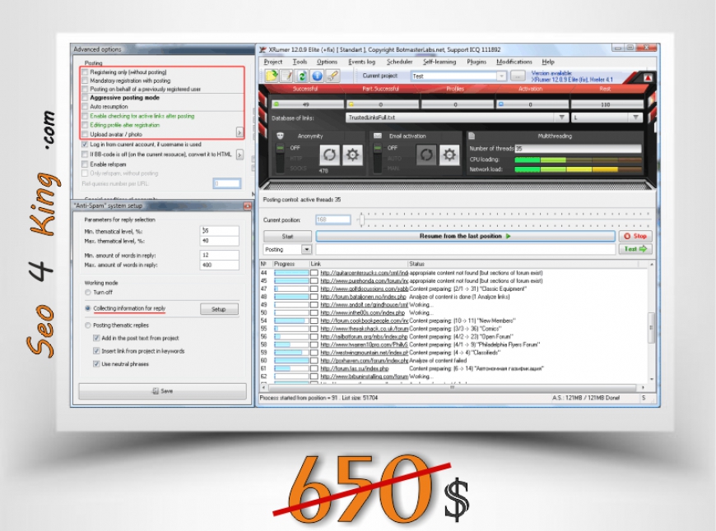Click the Anonymity refresh proxies icon

(x=329, y=155)
